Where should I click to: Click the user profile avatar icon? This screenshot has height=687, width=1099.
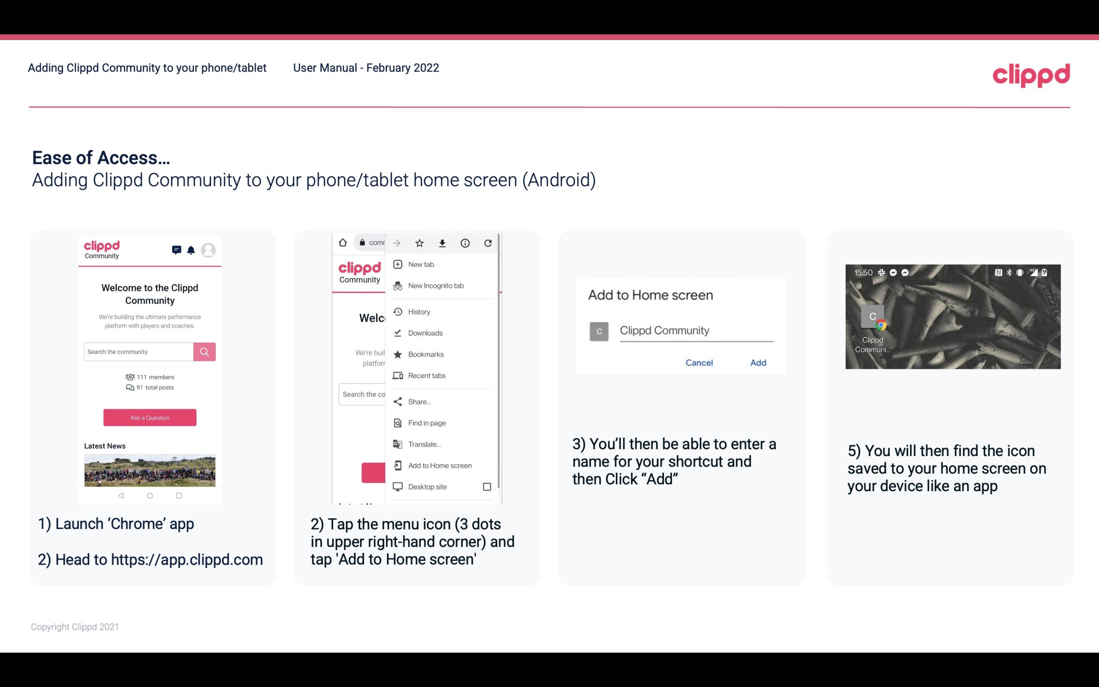click(210, 250)
